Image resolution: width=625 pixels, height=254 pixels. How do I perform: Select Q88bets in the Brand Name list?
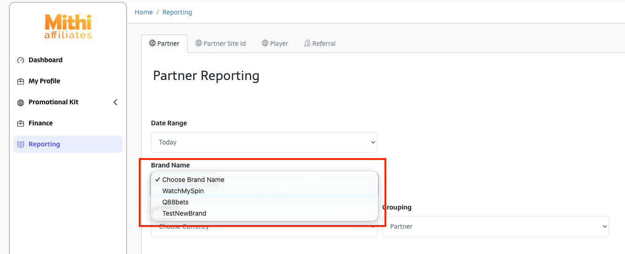tap(175, 202)
